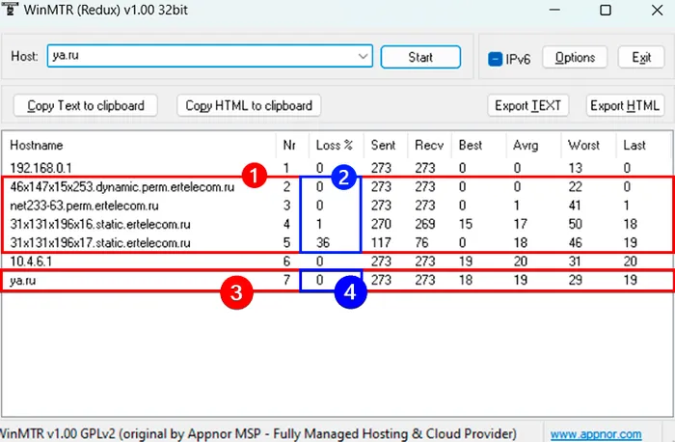Close the WinMTR window
The image size is (675, 442).
pos(657,10)
